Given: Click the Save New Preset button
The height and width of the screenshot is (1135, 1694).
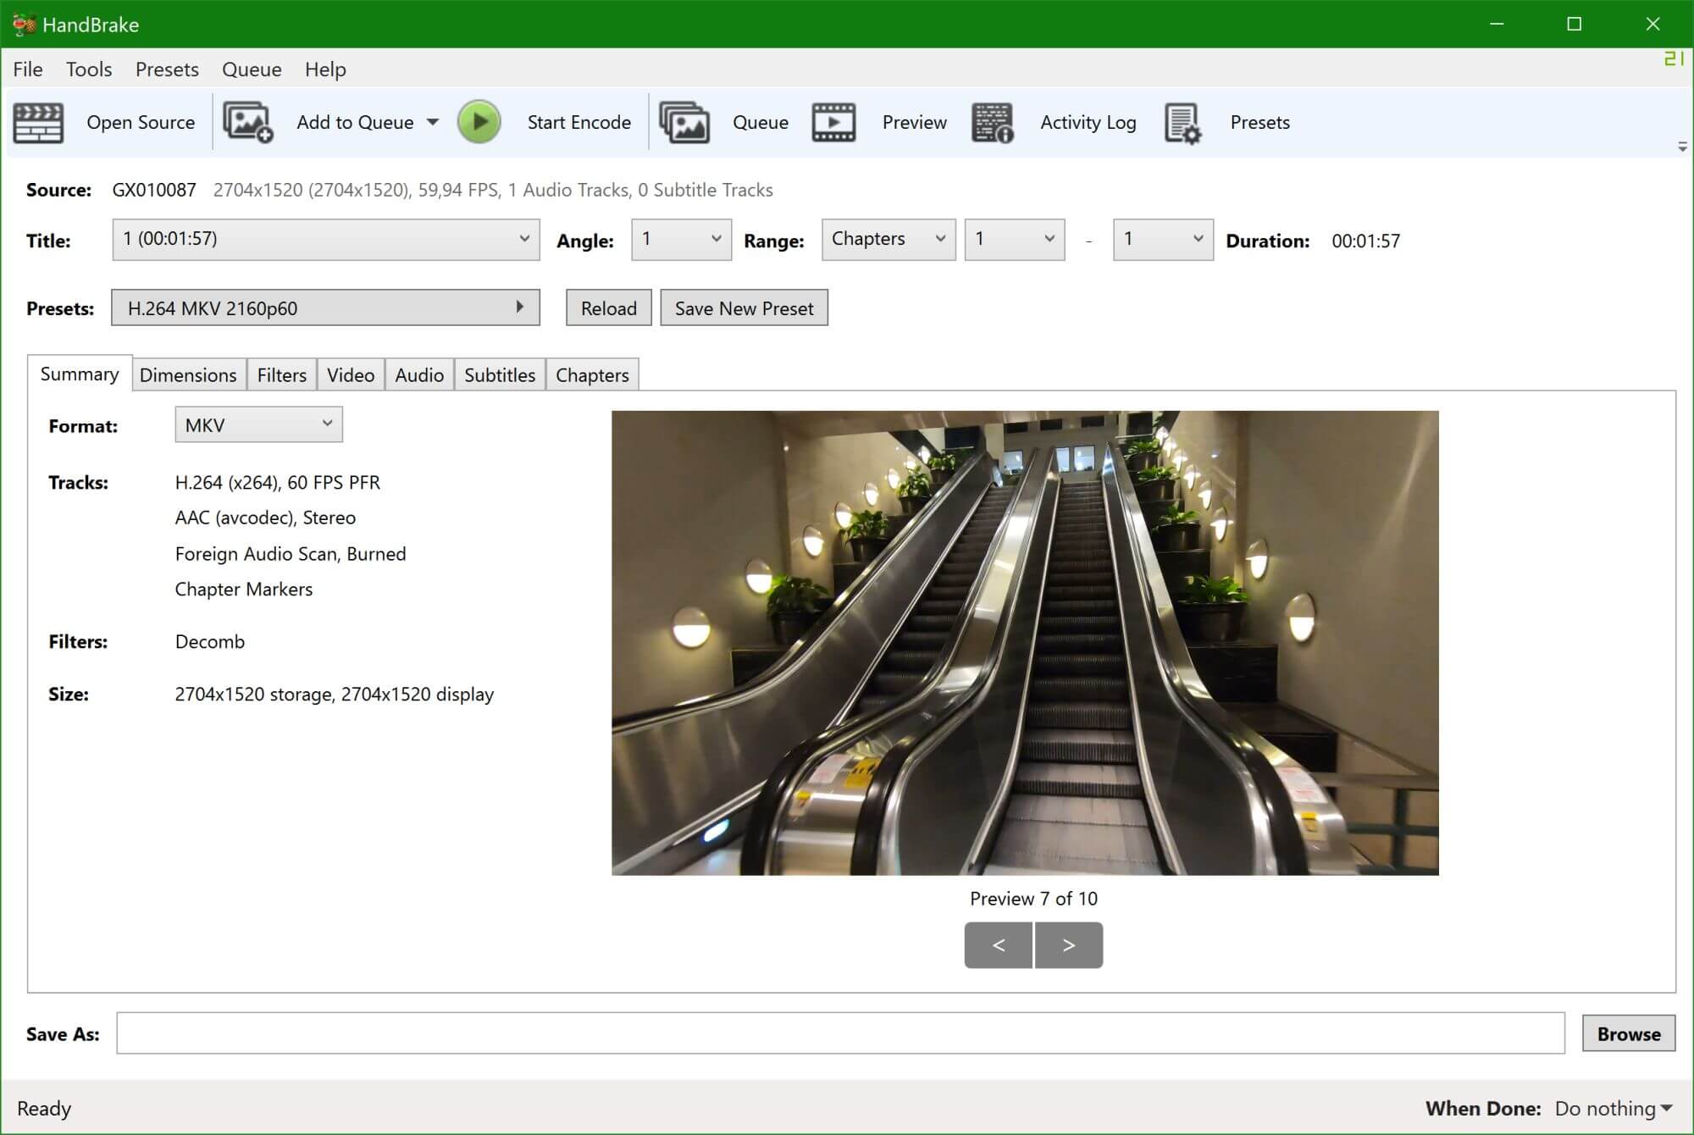Looking at the screenshot, I should 744,308.
